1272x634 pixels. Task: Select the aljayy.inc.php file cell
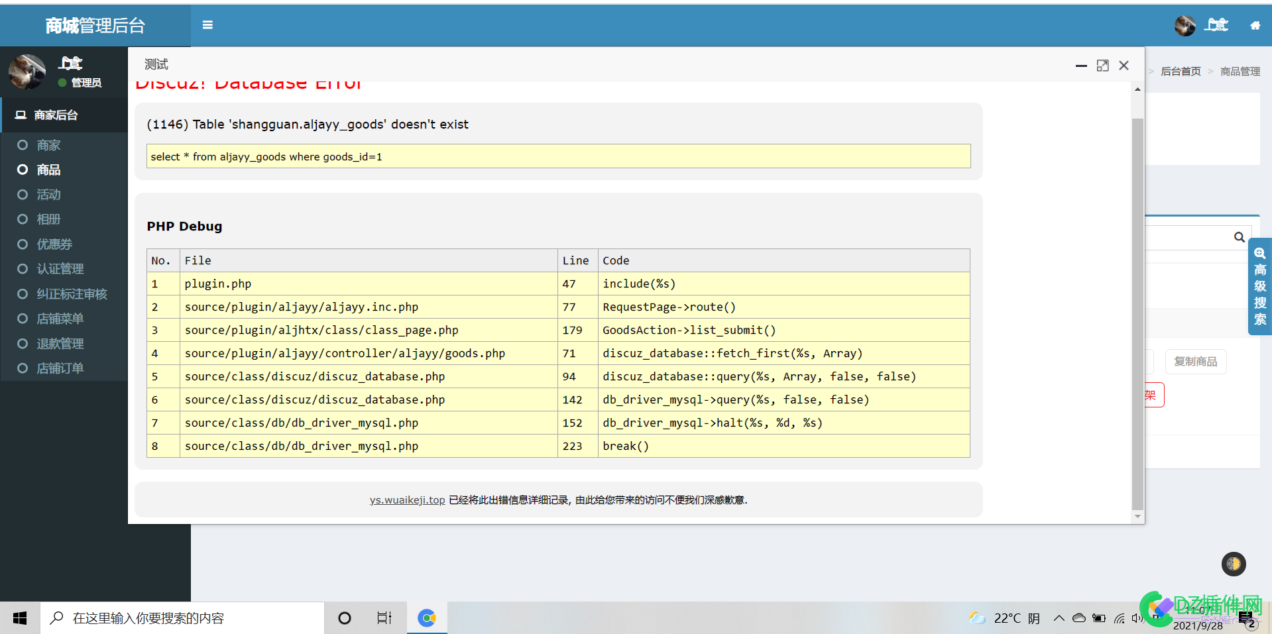(369, 307)
